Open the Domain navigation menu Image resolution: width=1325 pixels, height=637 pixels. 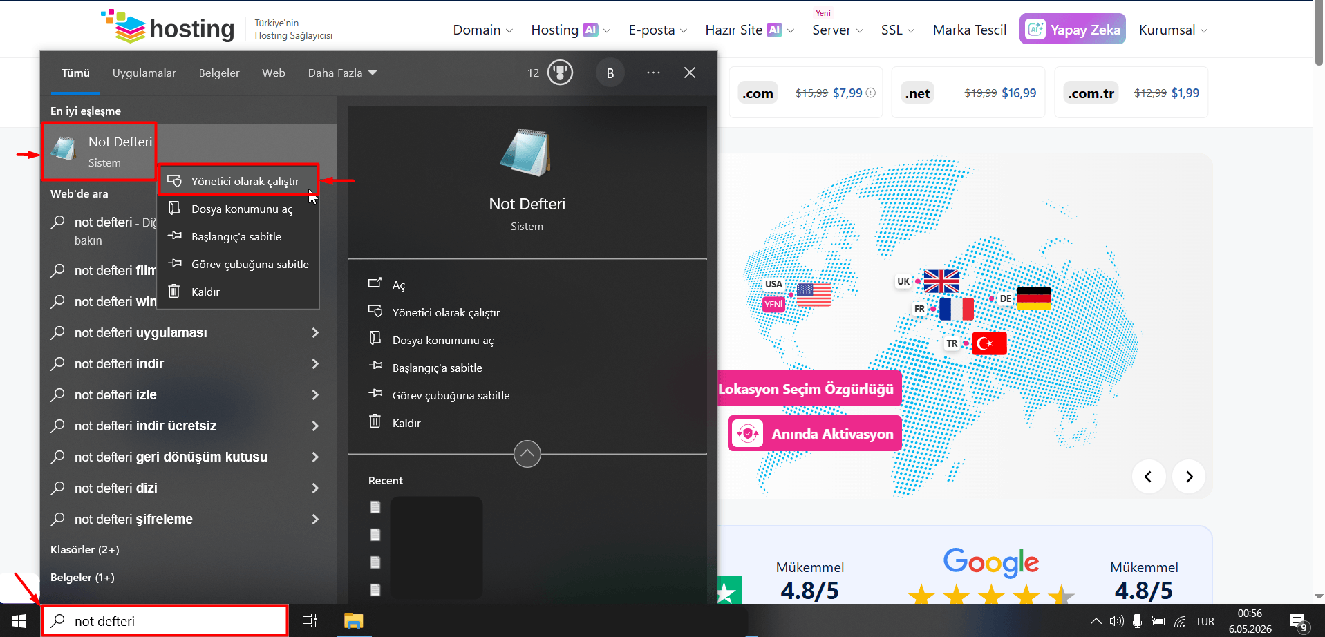point(482,30)
